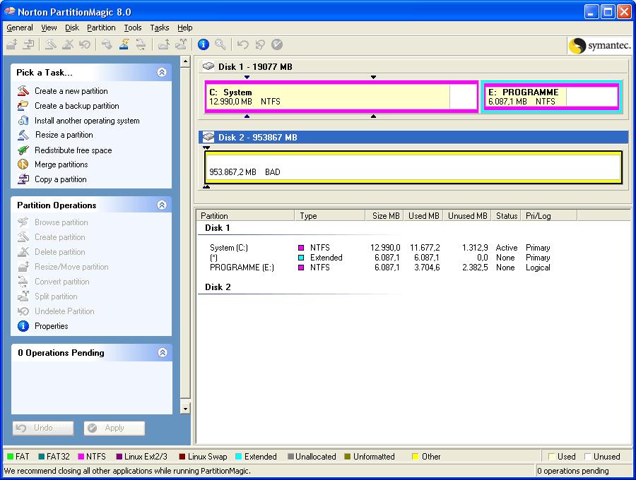Click the undo arrow toolbar icon
Image resolution: width=636 pixels, height=480 pixels.
[242, 44]
